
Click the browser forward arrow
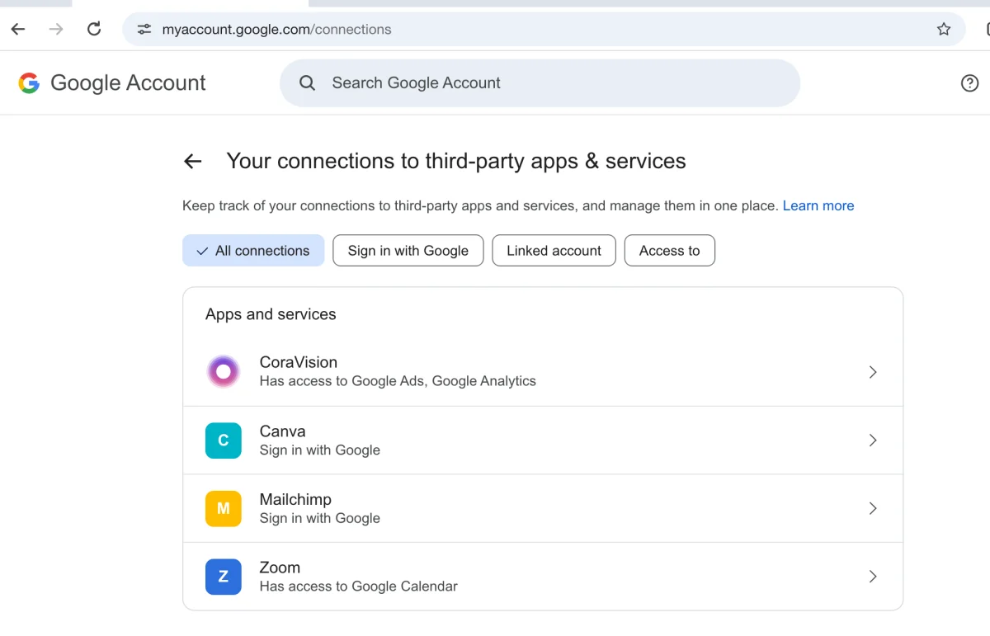click(x=56, y=29)
